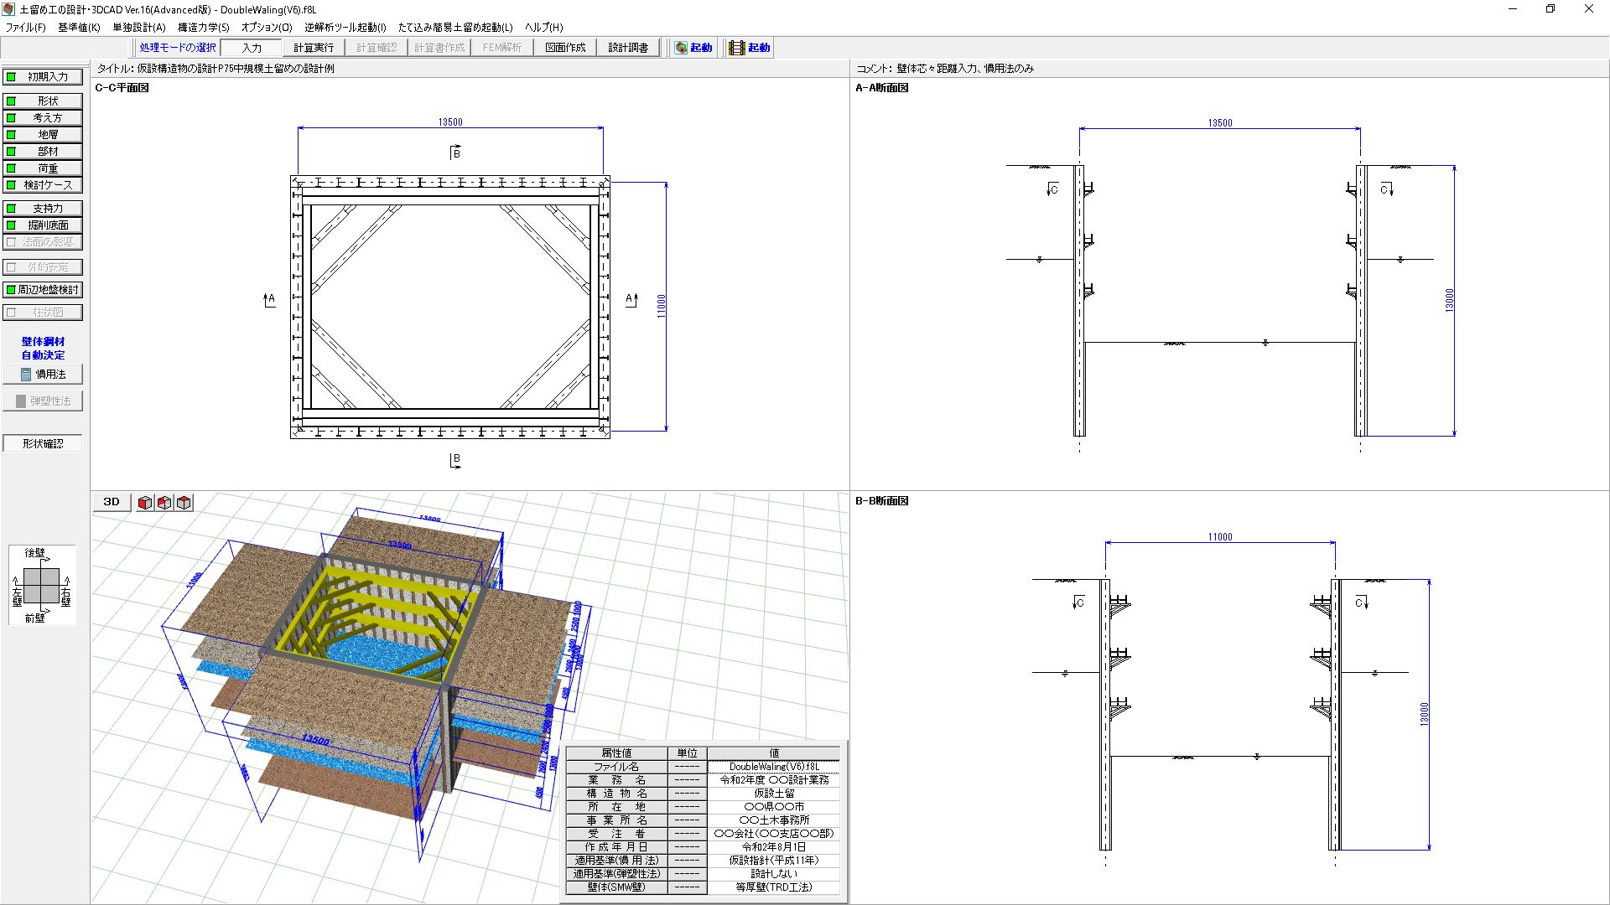Click the 3D view button

[112, 502]
